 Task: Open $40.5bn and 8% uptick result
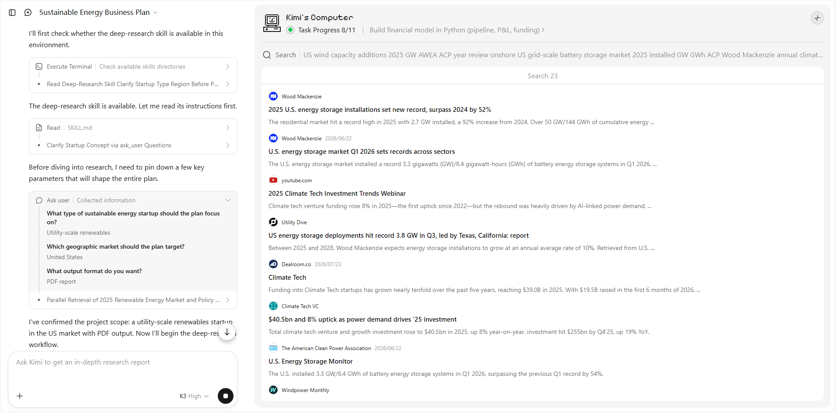click(x=363, y=319)
